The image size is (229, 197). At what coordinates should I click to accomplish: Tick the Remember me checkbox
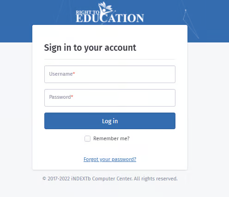point(87,138)
